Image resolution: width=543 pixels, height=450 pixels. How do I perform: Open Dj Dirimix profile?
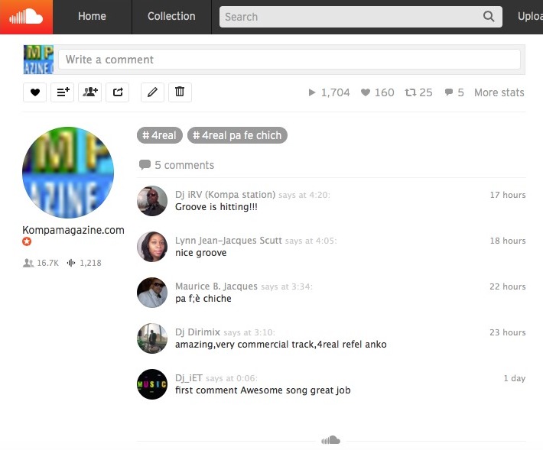198,332
